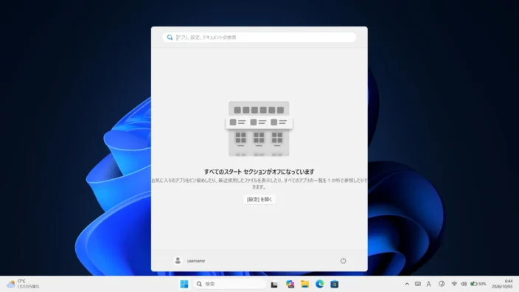Open Microsoft Store from the taskbar
The width and height of the screenshot is (519, 292).
point(334,284)
